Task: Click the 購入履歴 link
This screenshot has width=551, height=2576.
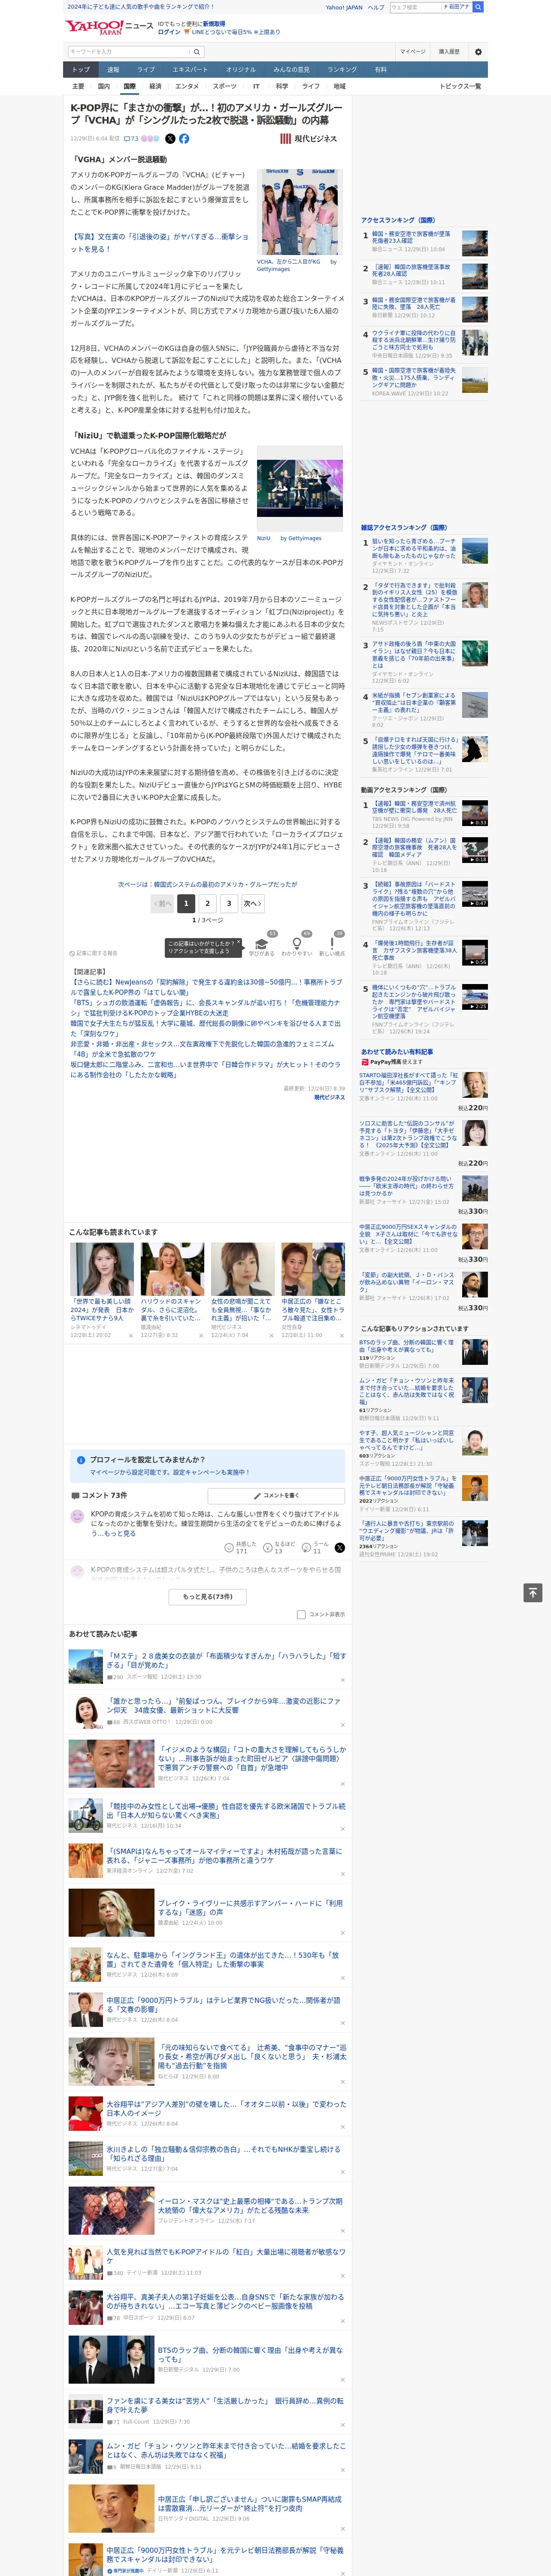Action: click(x=449, y=51)
